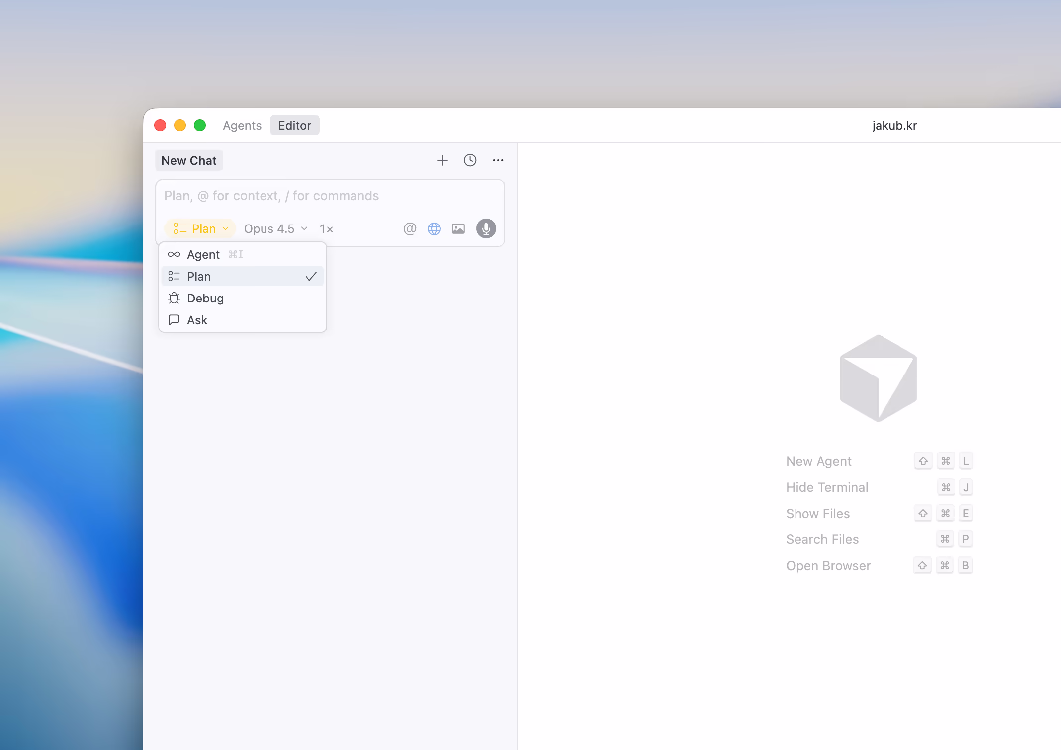Click the New Agent shortcut link
Screen dimensions: 1061x750
coord(819,461)
